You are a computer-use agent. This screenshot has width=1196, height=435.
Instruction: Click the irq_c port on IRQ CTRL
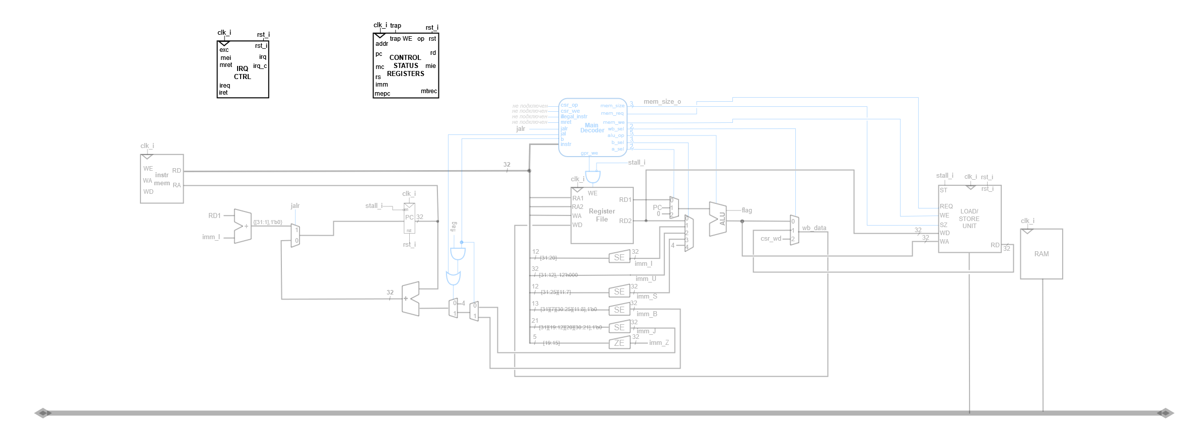click(x=260, y=66)
